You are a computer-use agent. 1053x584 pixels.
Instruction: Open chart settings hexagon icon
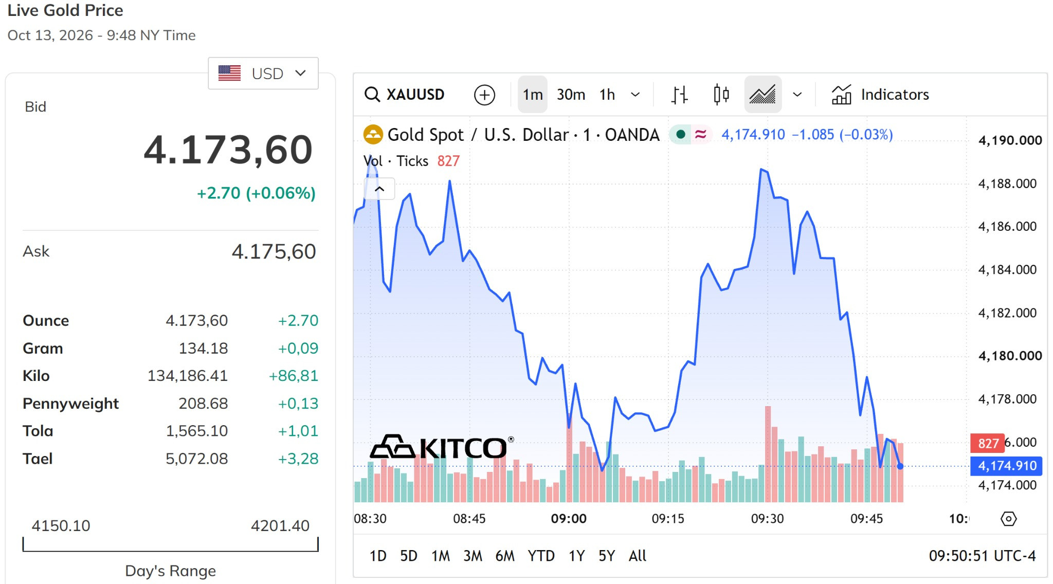(x=1008, y=519)
